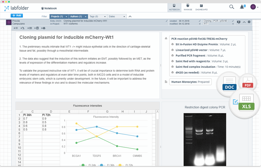Add a material or app block
This screenshot has width=261, height=168.
[43, 28]
